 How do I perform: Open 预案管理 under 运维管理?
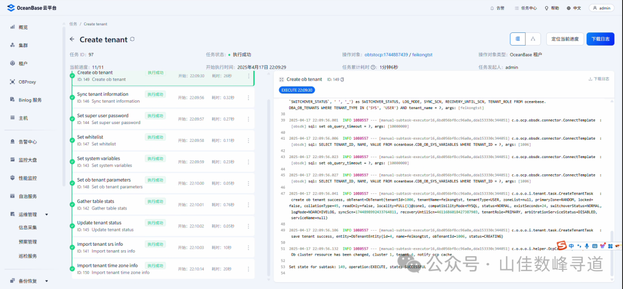pos(28,242)
